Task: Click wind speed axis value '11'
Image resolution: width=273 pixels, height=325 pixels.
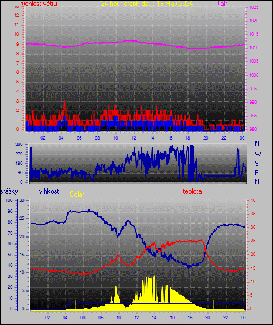Action: (x=16, y=25)
